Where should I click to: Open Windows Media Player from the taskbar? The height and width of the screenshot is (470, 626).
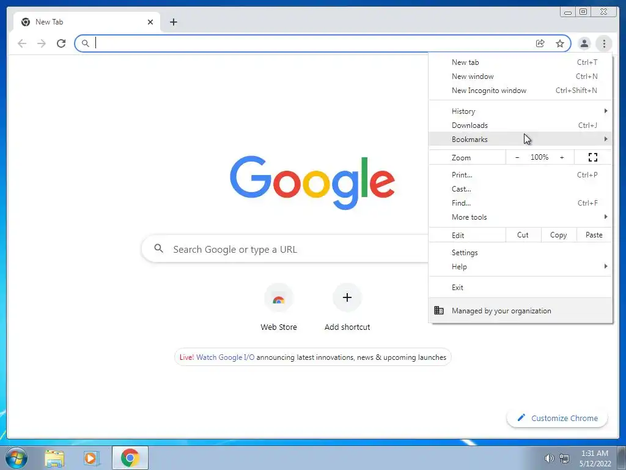point(91,458)
